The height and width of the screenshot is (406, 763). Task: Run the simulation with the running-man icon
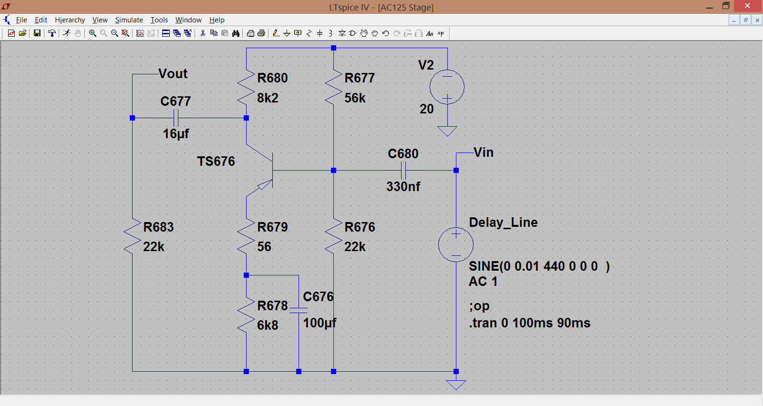(66, 33)
